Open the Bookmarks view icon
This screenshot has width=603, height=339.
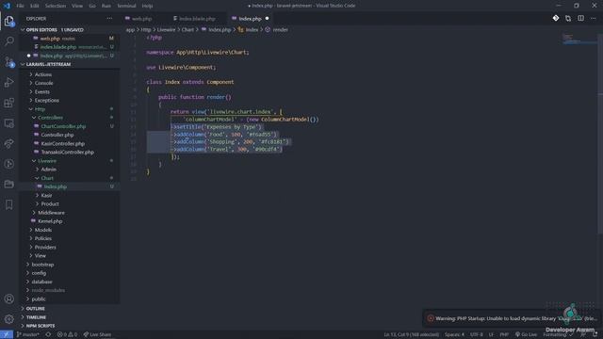(8, 204)
